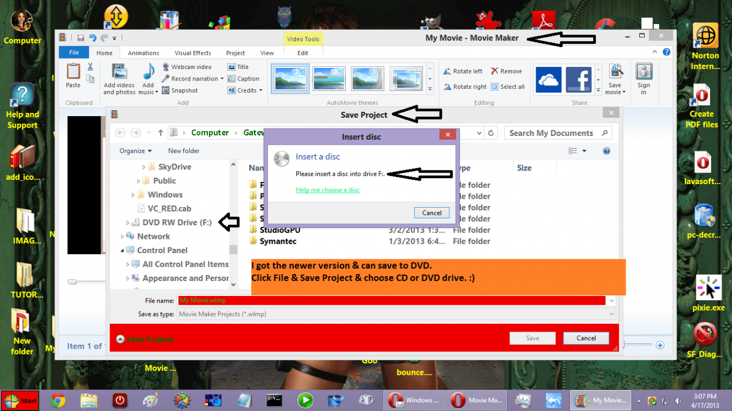732x411 pixels.
Task: Expand the Windows folder node
Action: [x=133, y=195]
